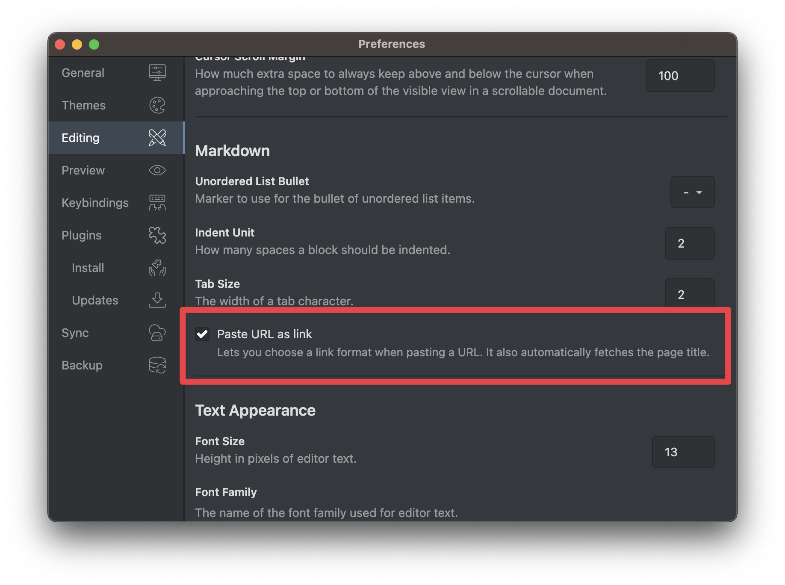The width and height of the screenshot is (785, 585).
Task: Focus the Tab Size number field
Action: click(x=689, y=294)
